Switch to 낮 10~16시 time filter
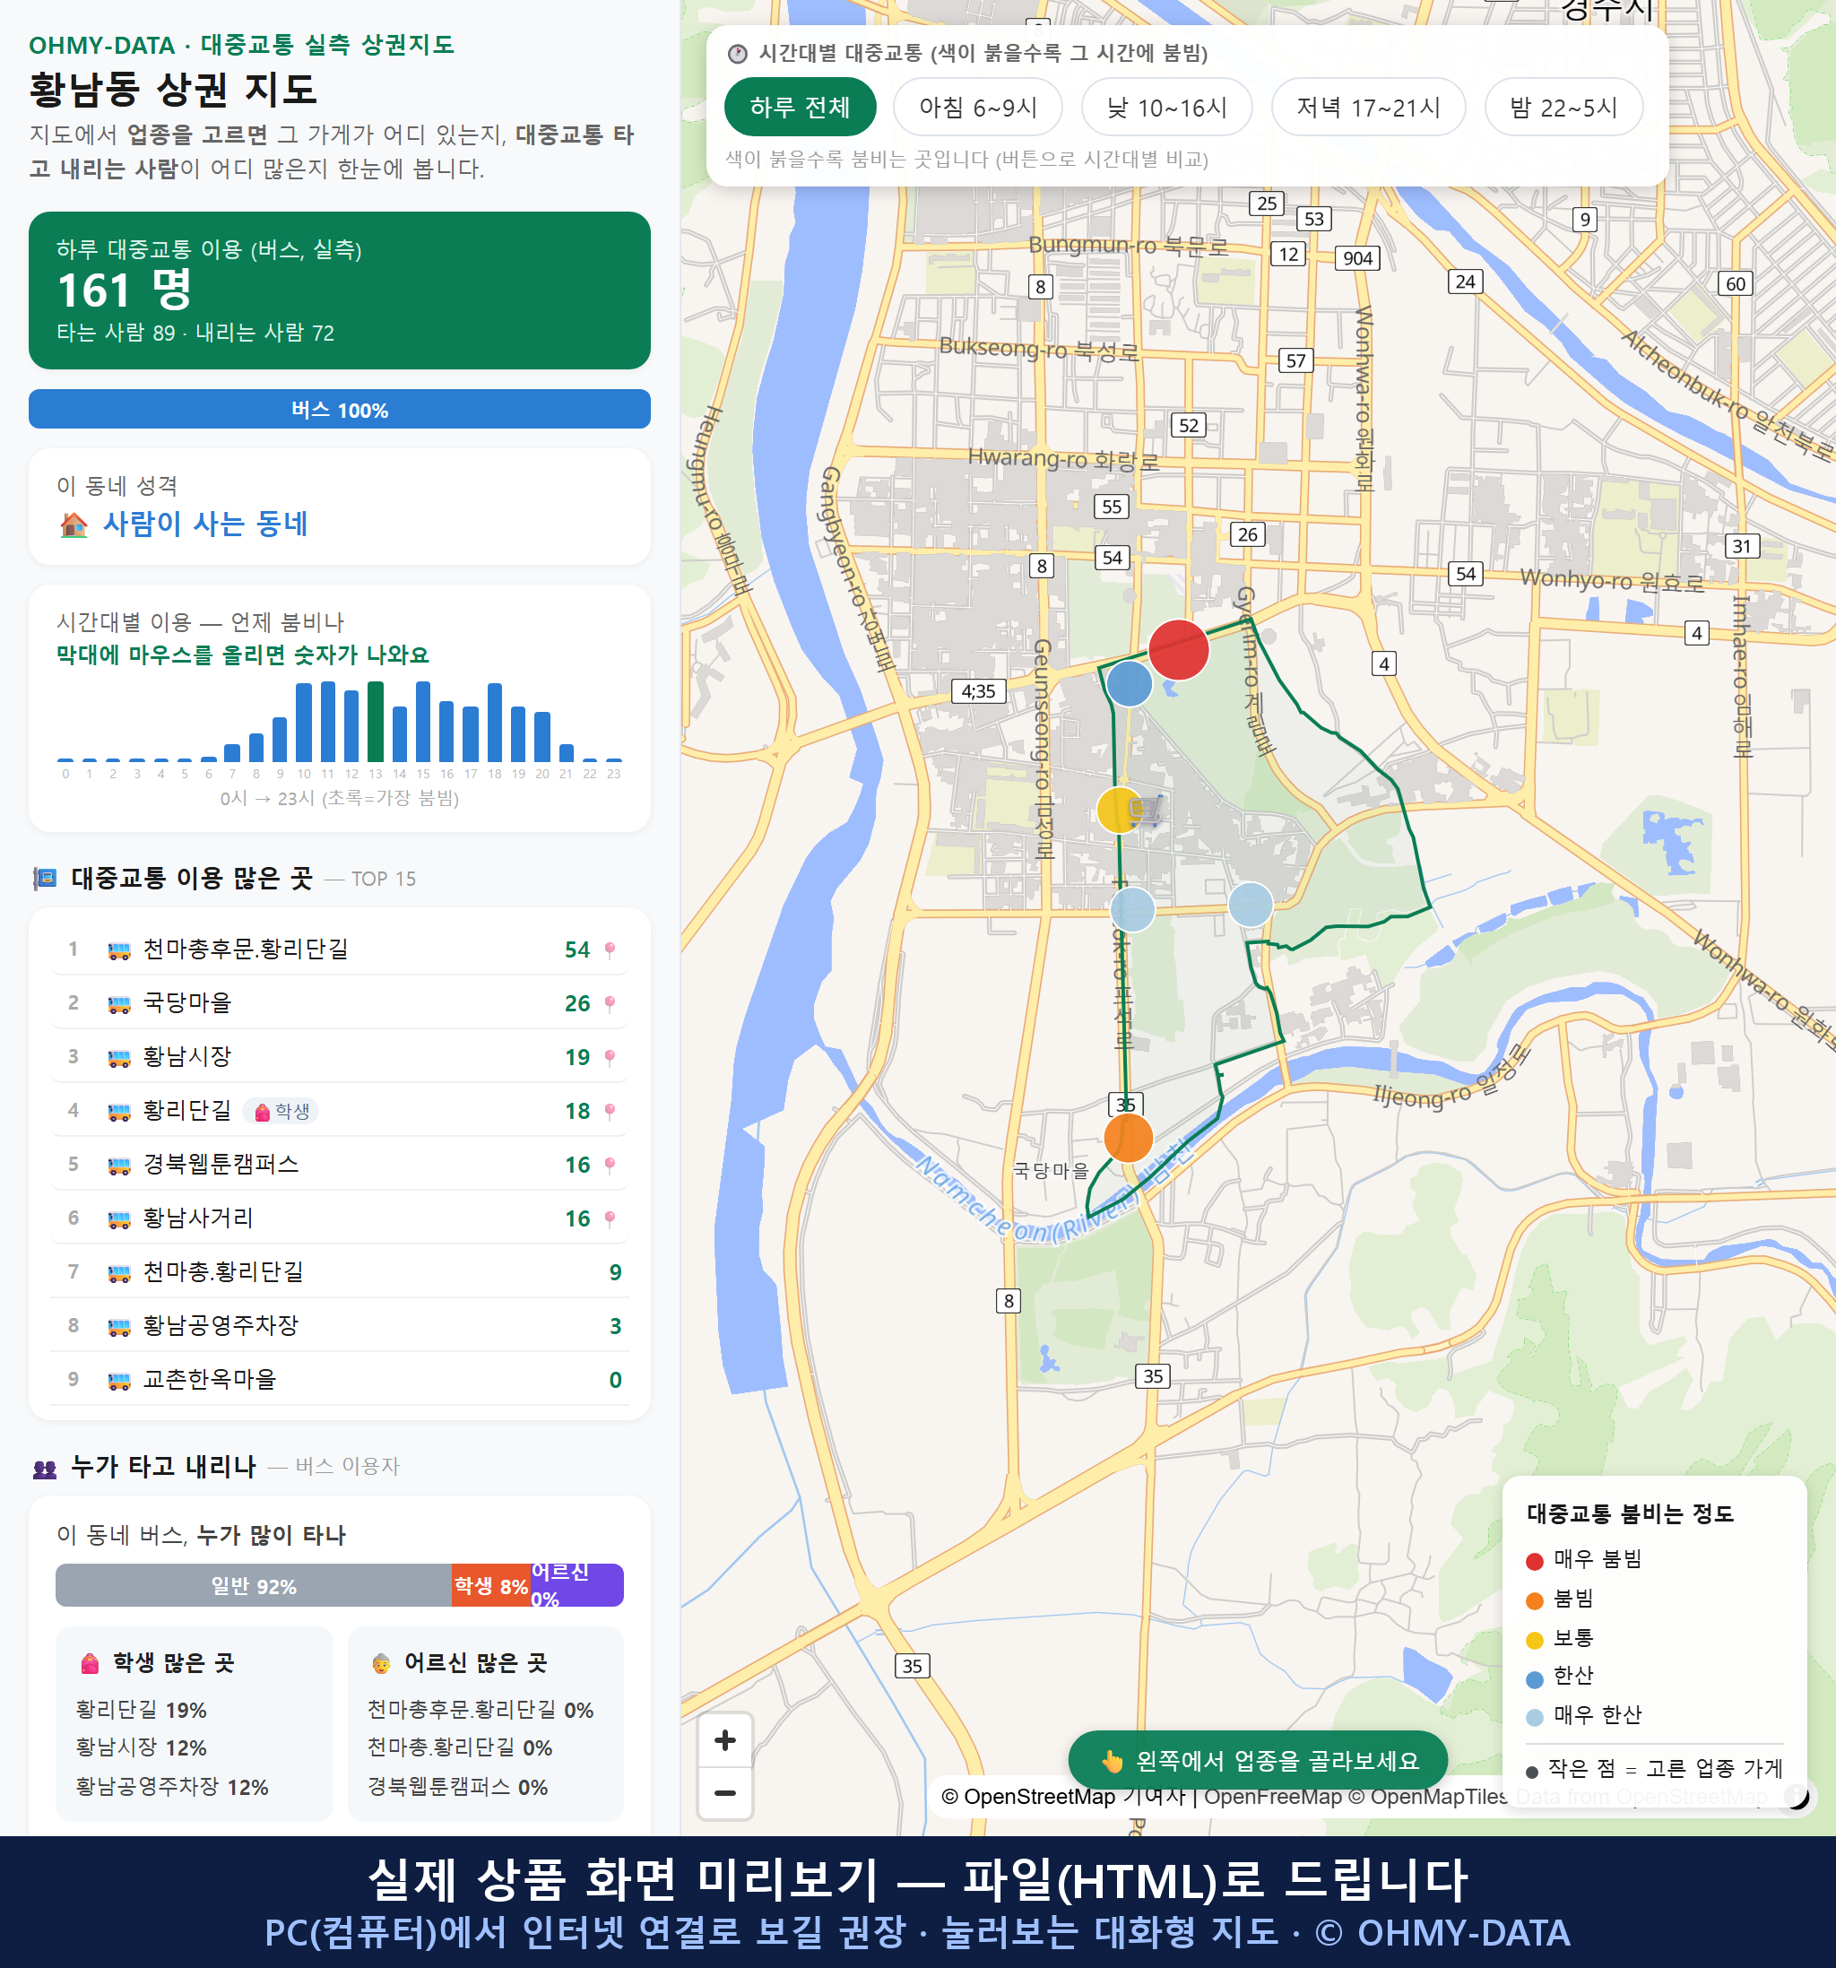Image resolution: width=1836 pixels, height=1968 pixels. tap(1166, 107)
